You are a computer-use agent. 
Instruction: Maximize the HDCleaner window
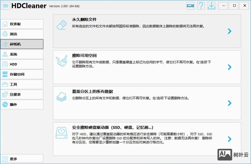pos(234,6)
